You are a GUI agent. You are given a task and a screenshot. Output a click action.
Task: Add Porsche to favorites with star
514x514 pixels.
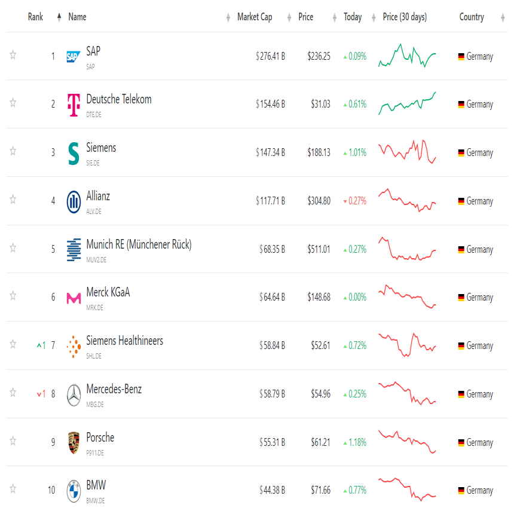13,441
